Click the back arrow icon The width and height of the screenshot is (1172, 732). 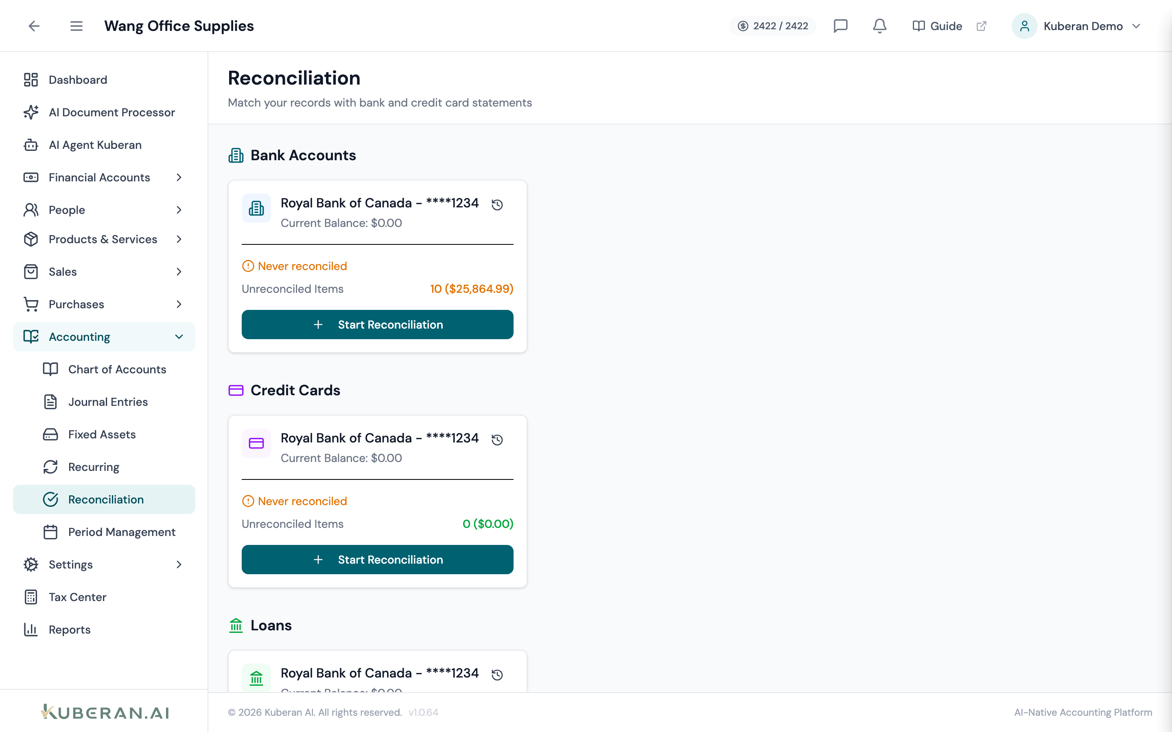tap(34, 26)
